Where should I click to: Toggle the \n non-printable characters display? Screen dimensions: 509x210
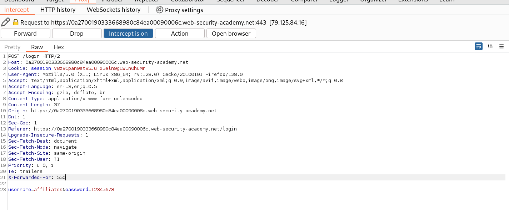pos(490,46)
